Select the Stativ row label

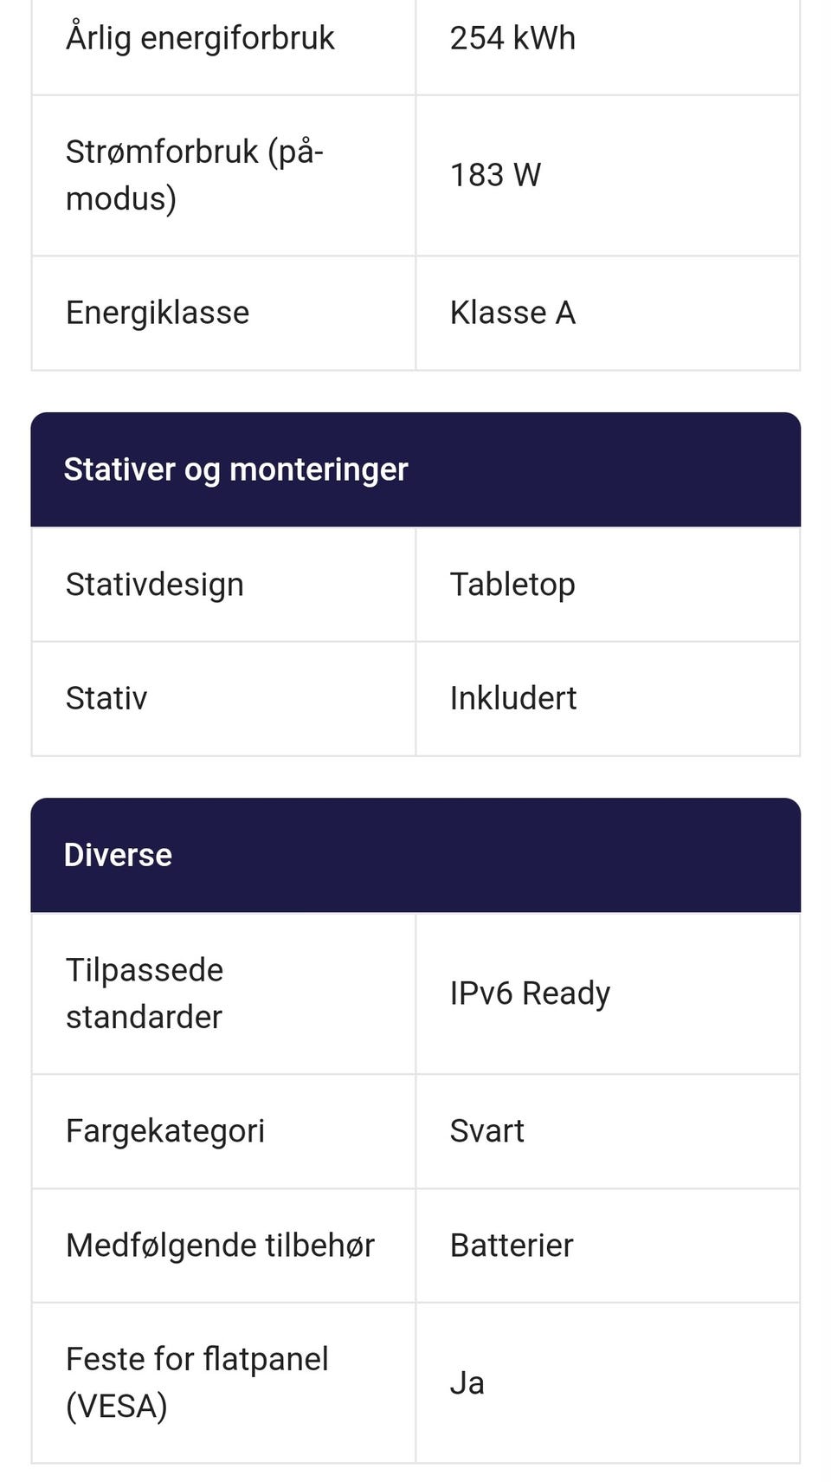coord(106,698)
